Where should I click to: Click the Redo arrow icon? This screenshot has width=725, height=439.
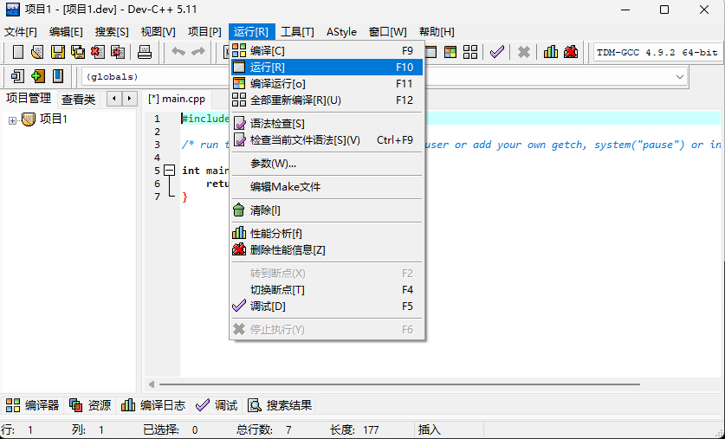pyautogui.click(x=197, y=52)
